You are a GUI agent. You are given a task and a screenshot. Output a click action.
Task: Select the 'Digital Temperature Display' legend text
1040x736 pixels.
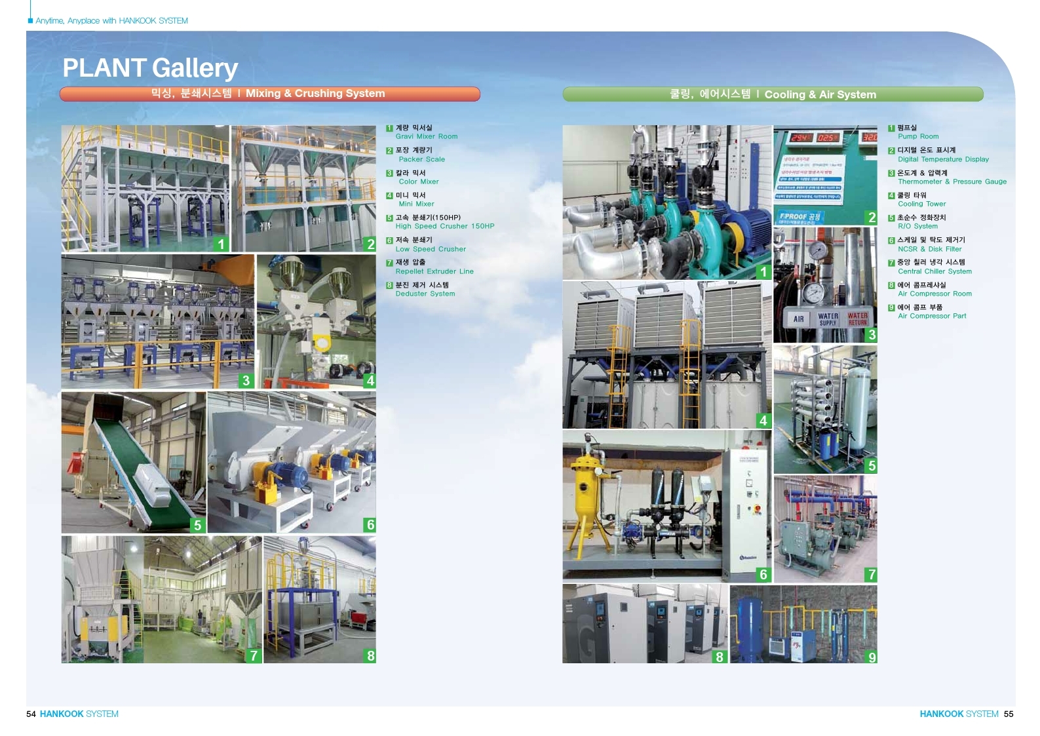click(943, 159)
